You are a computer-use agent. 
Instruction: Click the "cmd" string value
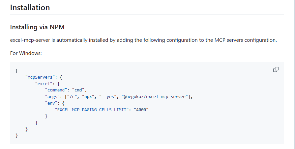point(79,90)
